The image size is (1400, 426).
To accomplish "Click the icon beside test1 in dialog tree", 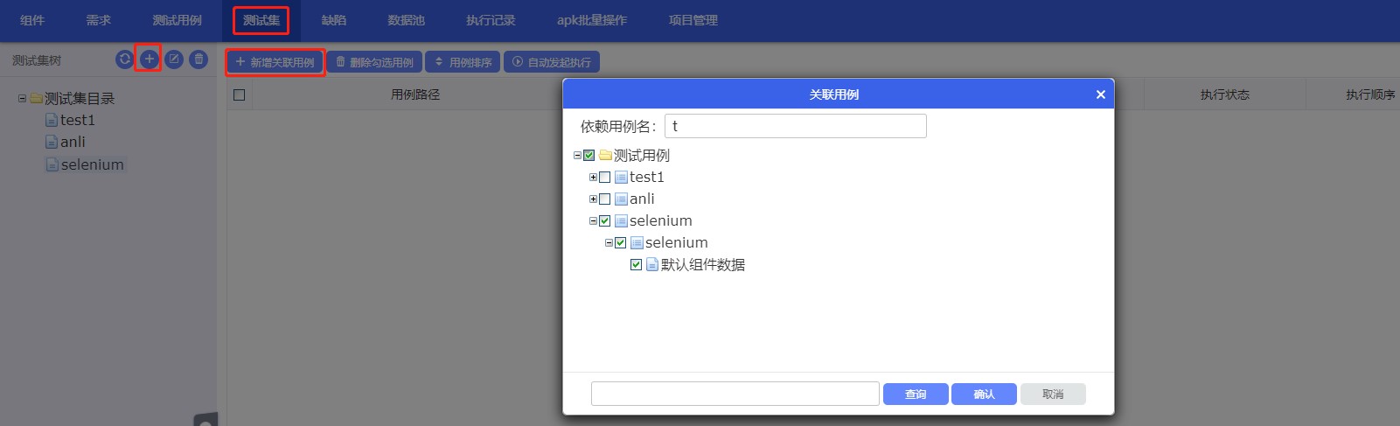I will pos(621,177).
